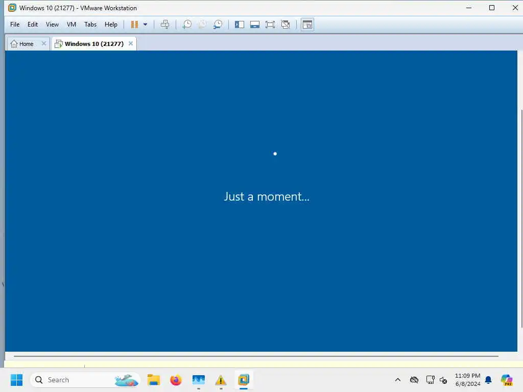This screenshot has width=523, height=392.
Task: Click the cloud sync tray icon
Action: pyautogui.click(x=414, y=380)
